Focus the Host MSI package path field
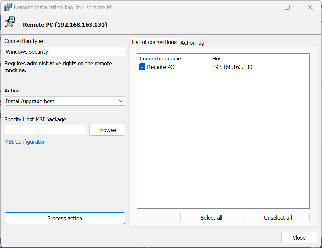The width and height of the screenshot is (322, 248). (x=45, y=130)
